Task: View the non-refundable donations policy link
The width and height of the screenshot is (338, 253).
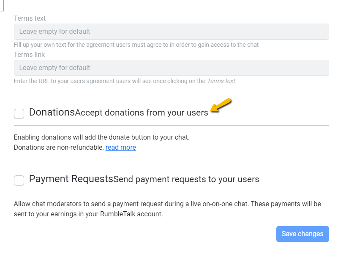Action: [121, 147]
